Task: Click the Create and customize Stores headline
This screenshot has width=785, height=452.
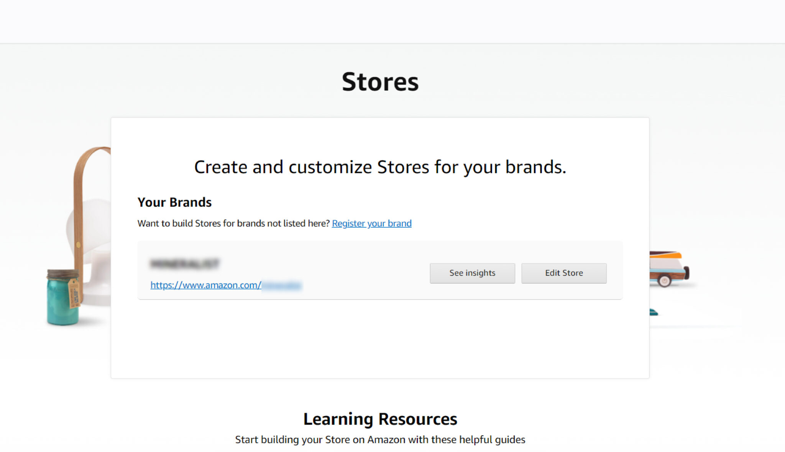Action: click(x=380, y=167)
